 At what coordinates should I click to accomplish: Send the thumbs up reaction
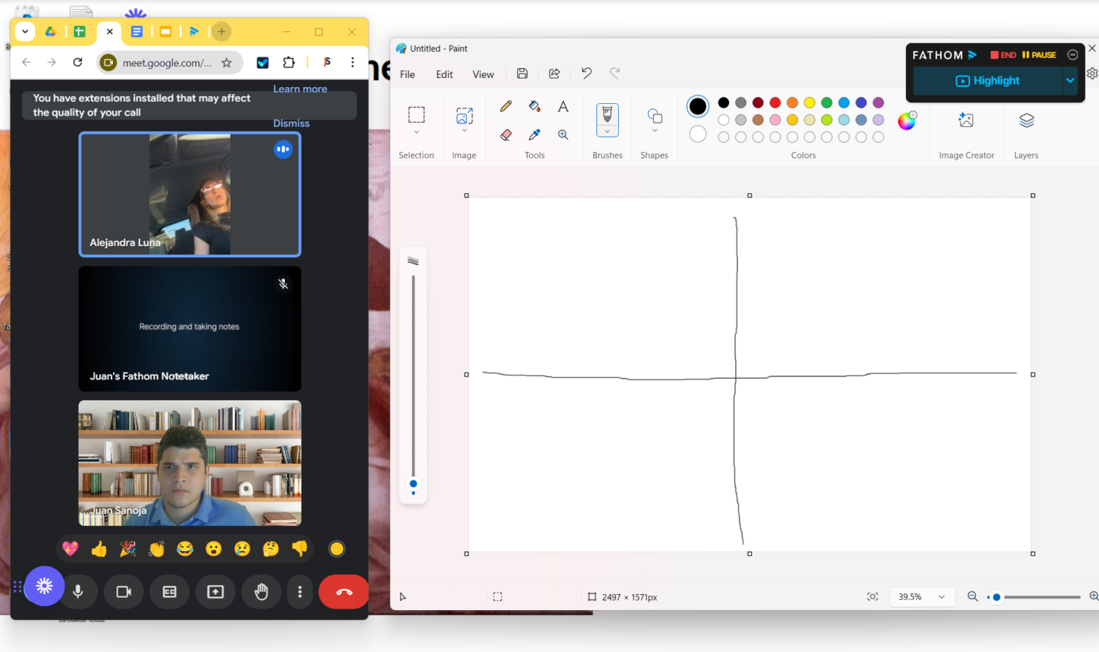[99, 549]
